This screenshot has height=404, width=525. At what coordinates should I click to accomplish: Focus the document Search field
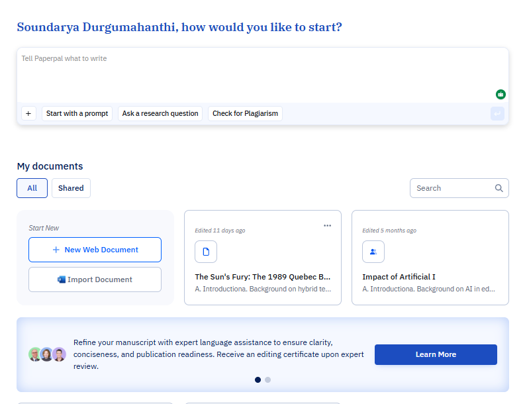(x=453, y=188)
